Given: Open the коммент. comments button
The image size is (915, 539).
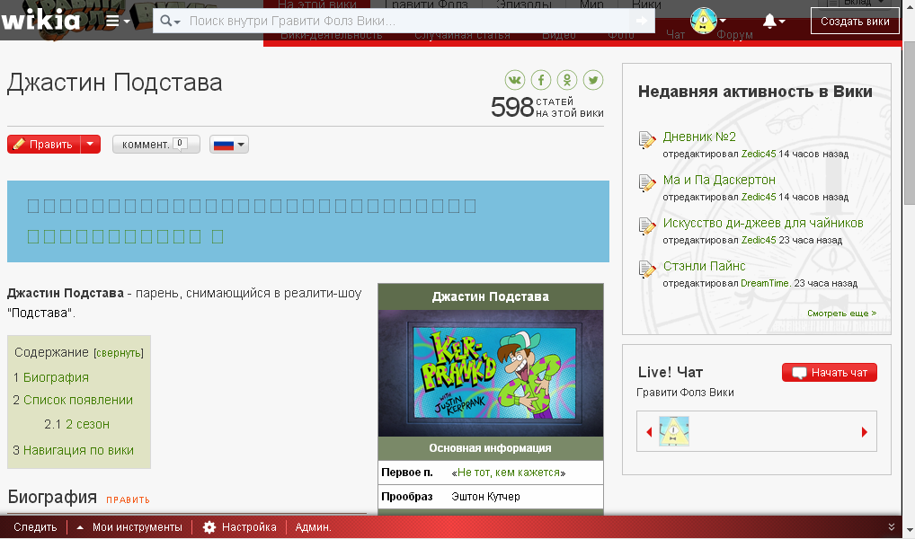Looking at the screenshot, I should pyautogui.click(x=155, y=144).
